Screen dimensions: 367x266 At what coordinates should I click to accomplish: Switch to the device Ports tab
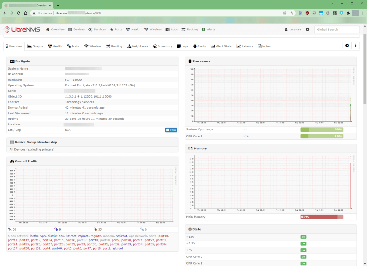coord(73,46)
